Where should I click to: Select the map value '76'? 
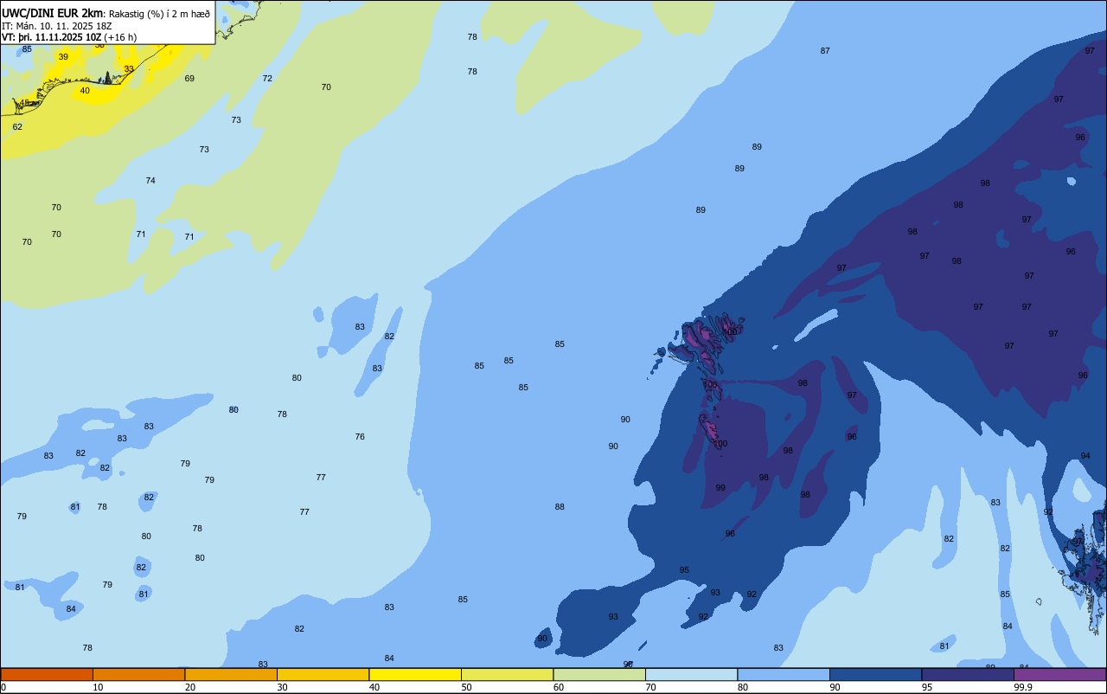[x=360, y=437]
